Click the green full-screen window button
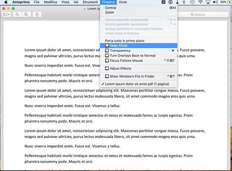This screenshot has width=232, height=171. click(13, 8)
